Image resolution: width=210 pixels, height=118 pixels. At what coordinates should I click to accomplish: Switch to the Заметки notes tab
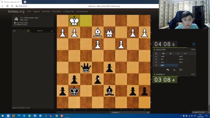(x=40, y=31)
